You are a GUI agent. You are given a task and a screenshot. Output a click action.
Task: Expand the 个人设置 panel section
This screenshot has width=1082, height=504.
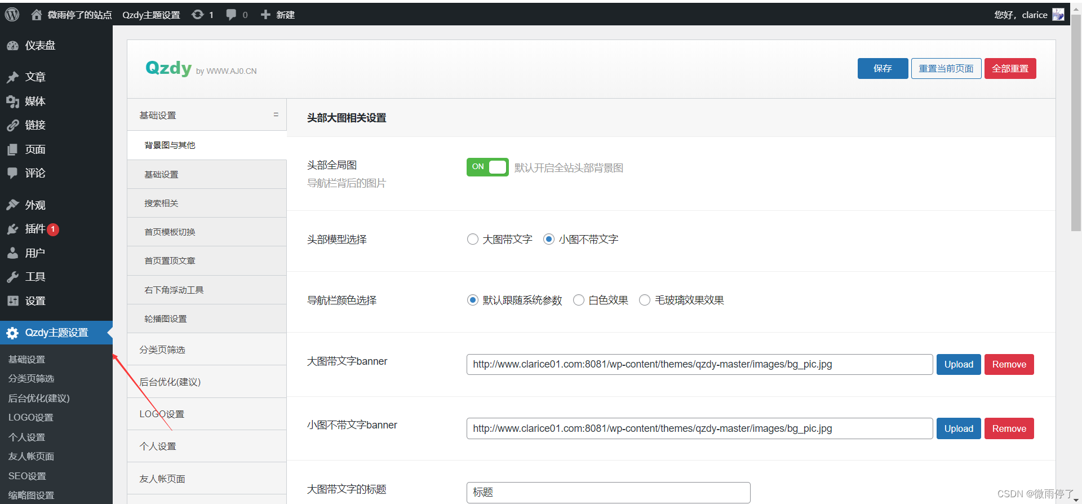tap(207, 446)
